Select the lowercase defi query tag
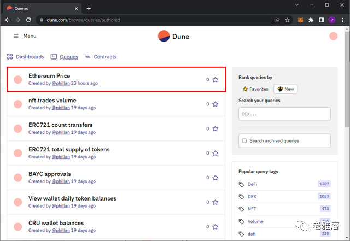This screenshot has width=350, height=241. click(252, 234)
